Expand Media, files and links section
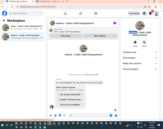163x129 pixels. pyautogui.click(x=140, y=64)
